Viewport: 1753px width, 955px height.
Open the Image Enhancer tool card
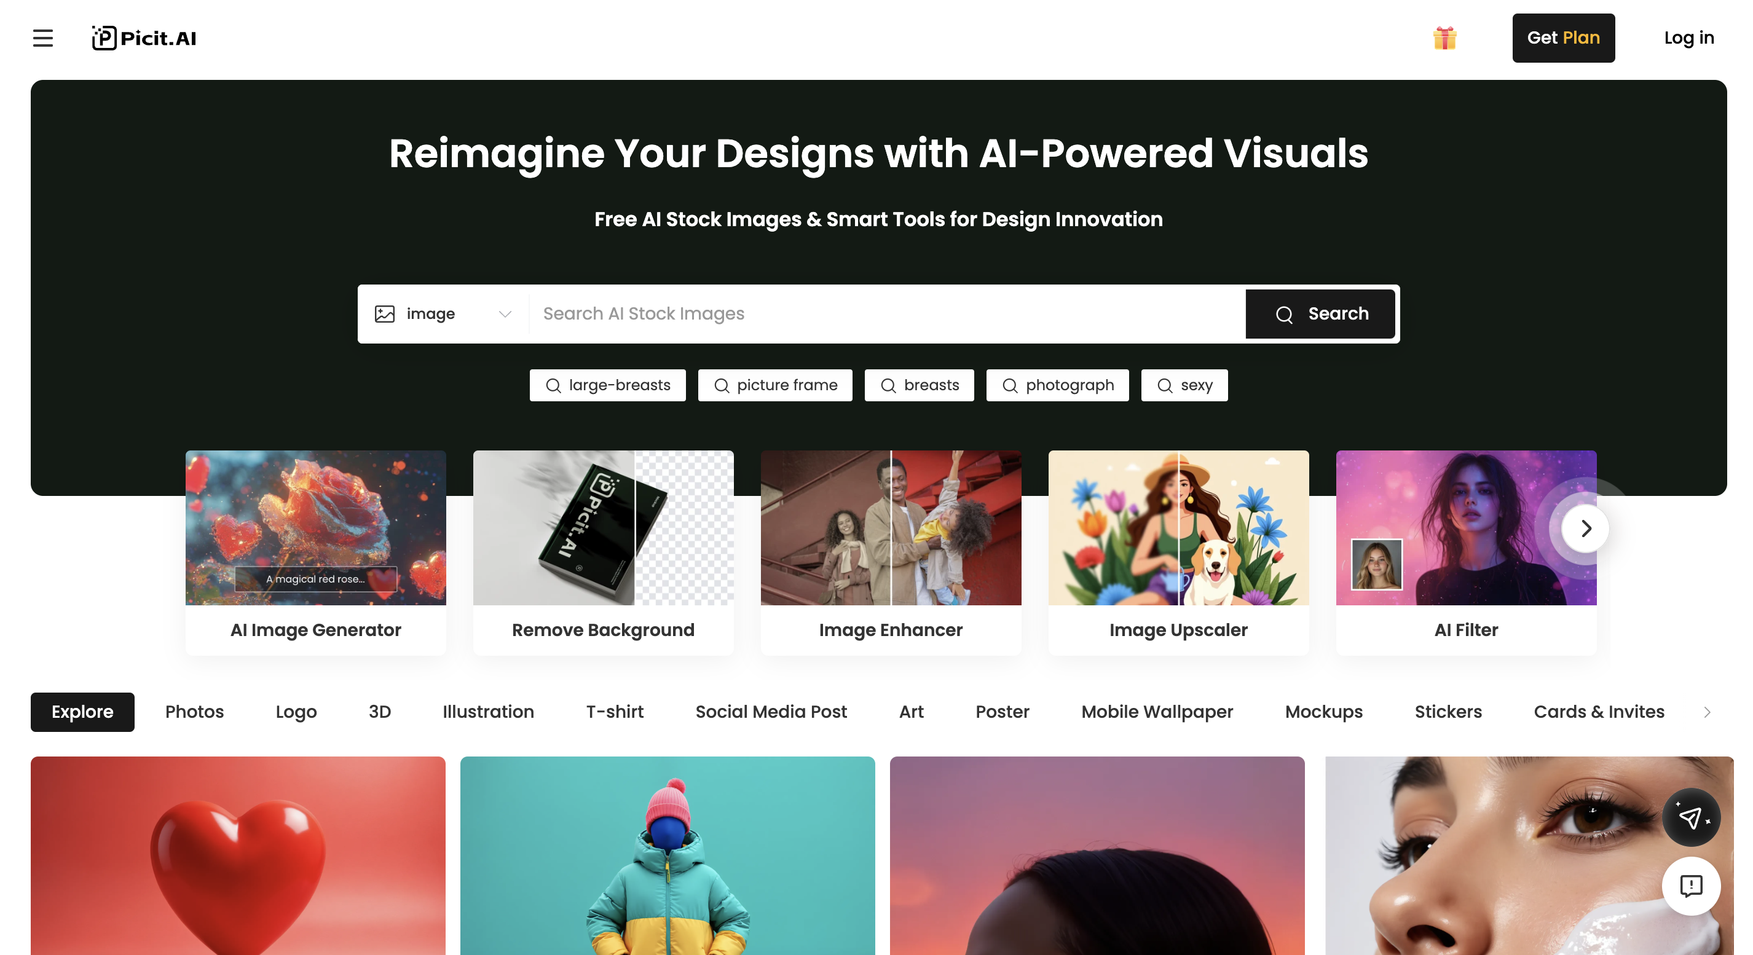[x=891, y=552]
